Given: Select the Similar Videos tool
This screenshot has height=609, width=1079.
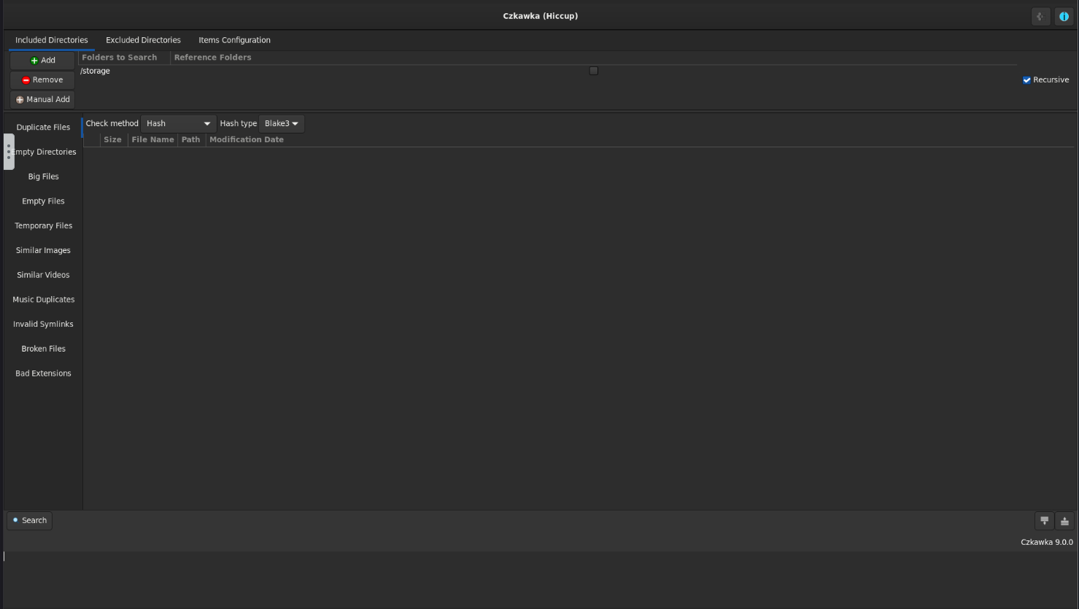Looking at the screenshot, I should tap(44, 275).
